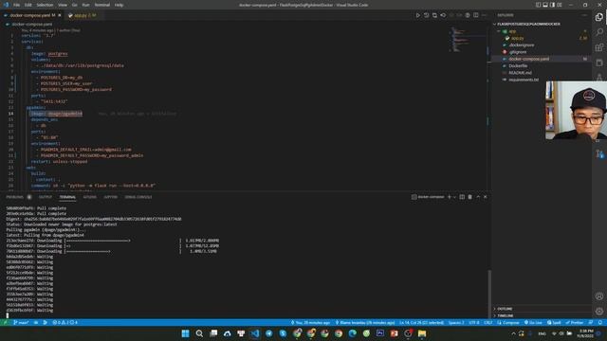Switch to the Output panel tab
This screenshot has height=341, width=607.
point(45,197)
